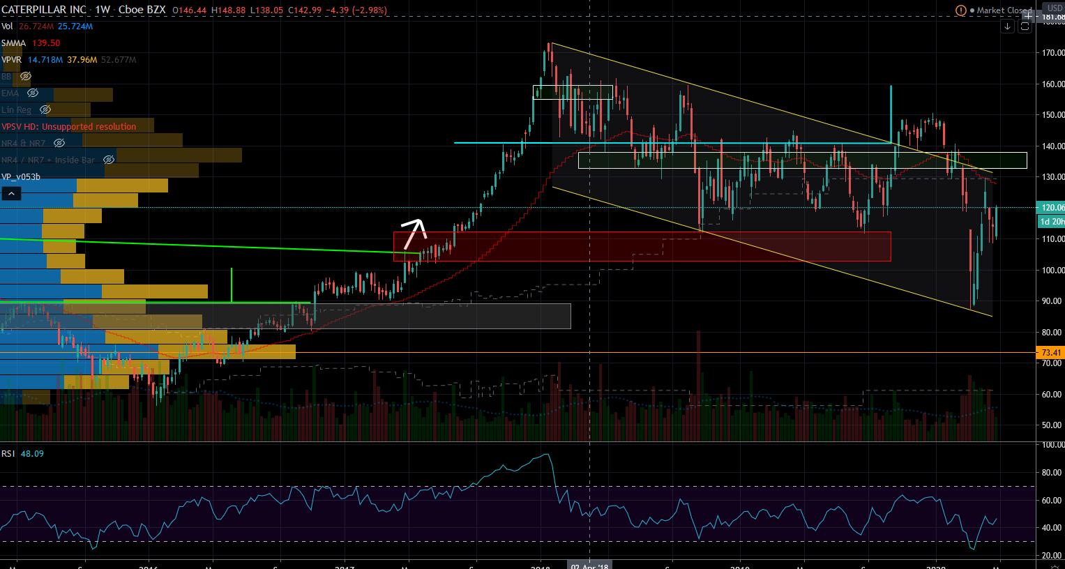Collapse the indicator legend with the chevron
This screenshot has width=1065, height=569.
(11, 193)
